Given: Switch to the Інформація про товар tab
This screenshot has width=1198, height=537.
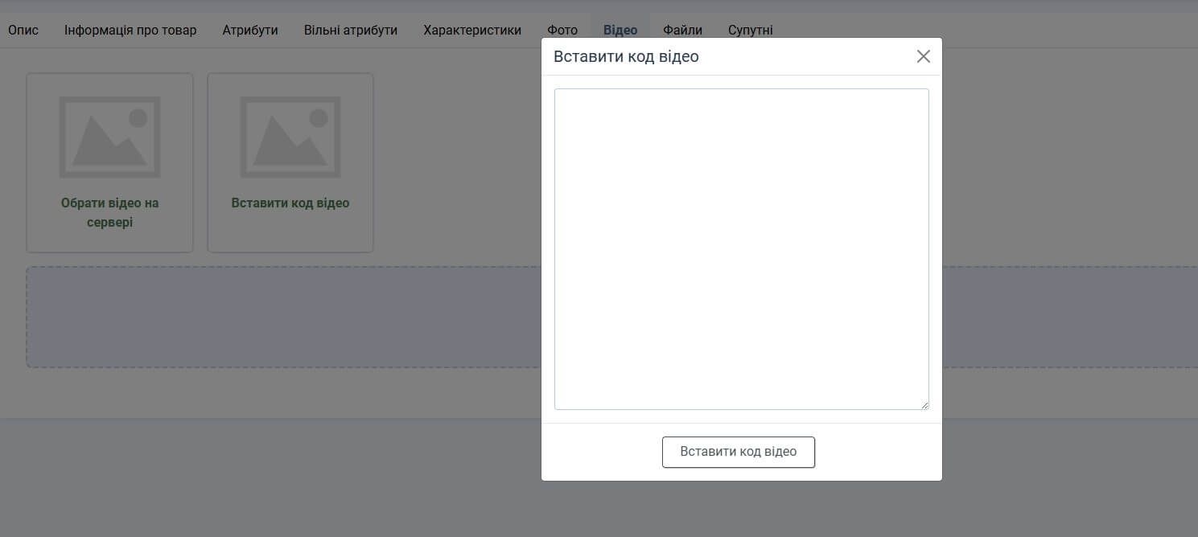Looking at the screenshot, I should pyautogui.click(x=130, y=30).
